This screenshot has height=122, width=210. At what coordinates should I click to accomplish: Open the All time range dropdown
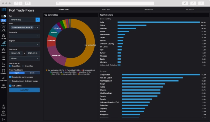[25, 59]
